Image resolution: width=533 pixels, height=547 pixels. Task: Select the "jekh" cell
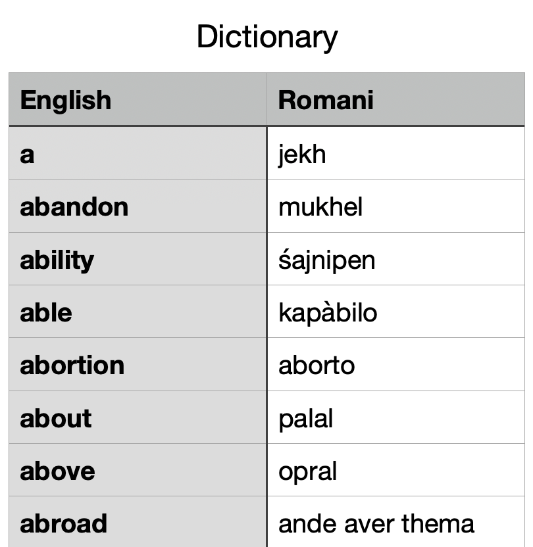(395, 154)
